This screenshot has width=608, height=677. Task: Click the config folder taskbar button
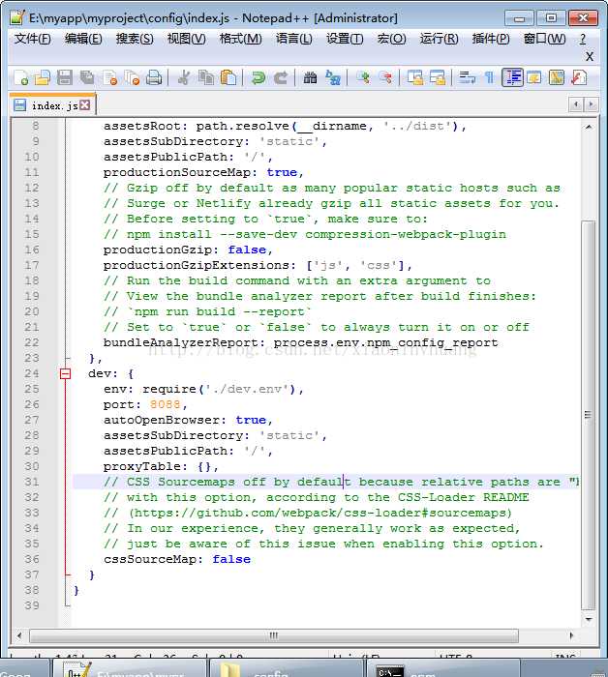pyautogui.click(x=286, y=669)
